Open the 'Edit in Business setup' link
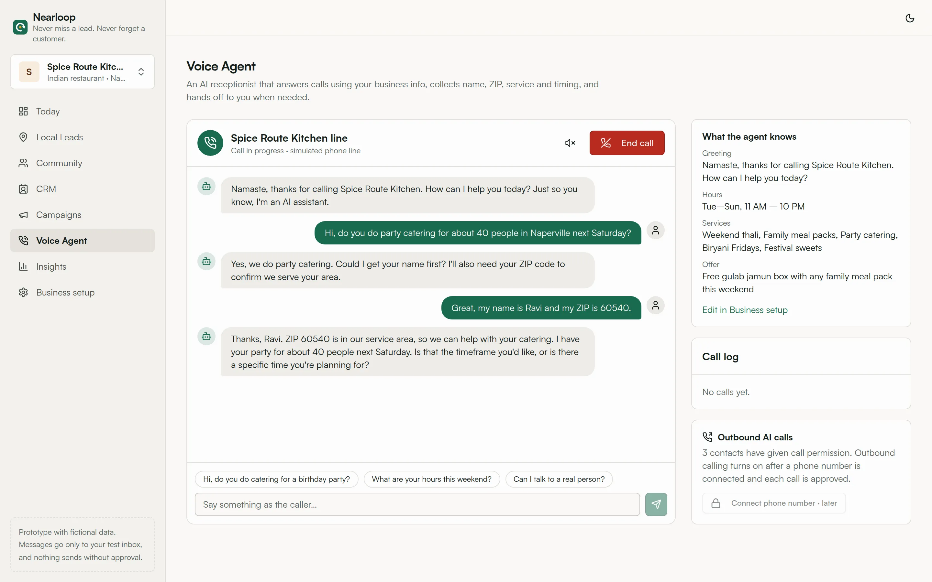The image size is (932, 582). click(744, 310)
